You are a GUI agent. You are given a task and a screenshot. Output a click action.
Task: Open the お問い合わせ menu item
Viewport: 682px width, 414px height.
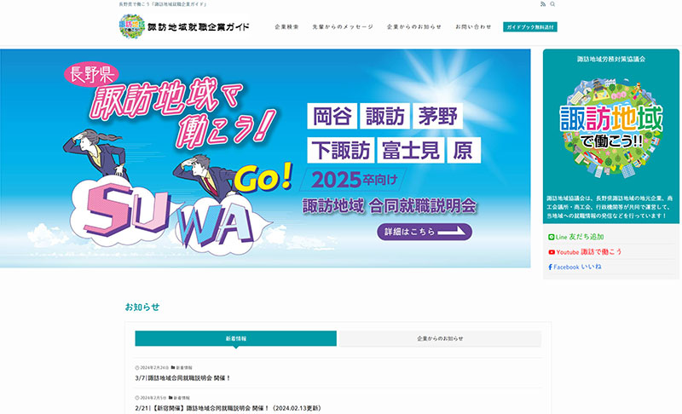click(x=473, y=27)
